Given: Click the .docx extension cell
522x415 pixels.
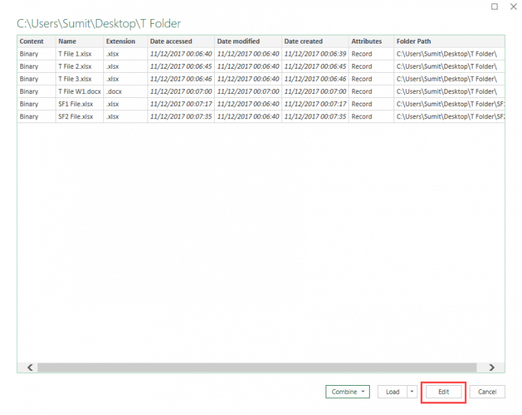Looking at the screenshot, I should point(126,92).
